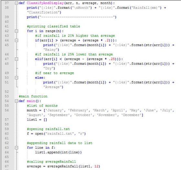Click the '#calling averageRainfall' comment
181x170 pixels.
[51, 162]
